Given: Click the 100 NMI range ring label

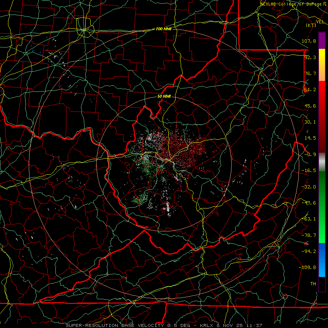Looking at the screenshot, I should (x=164, y=29).
